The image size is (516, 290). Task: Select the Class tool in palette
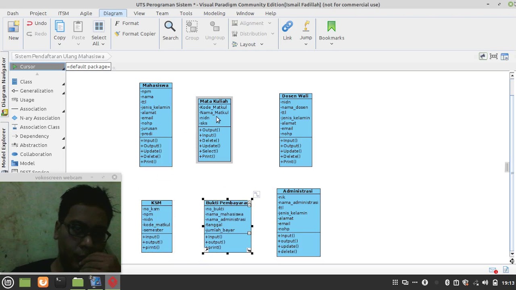click(26, 82)
